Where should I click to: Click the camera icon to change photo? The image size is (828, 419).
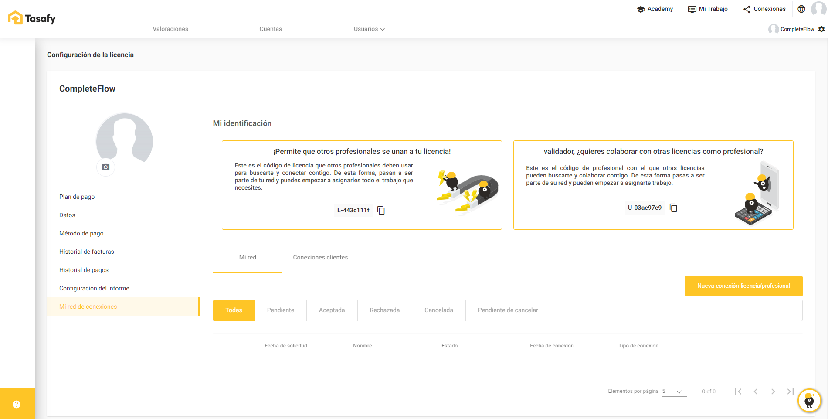pos(105,167)
